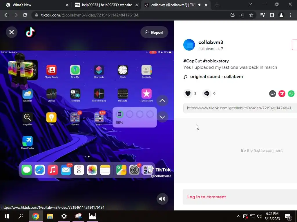Click the address bar URL
Image resolution: width=297 pixels, height=222 pixels.
90,15
